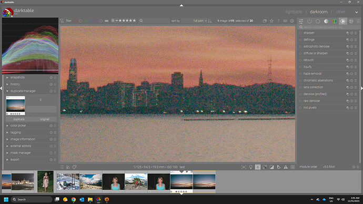Click the search modules input field

(329, 27)
